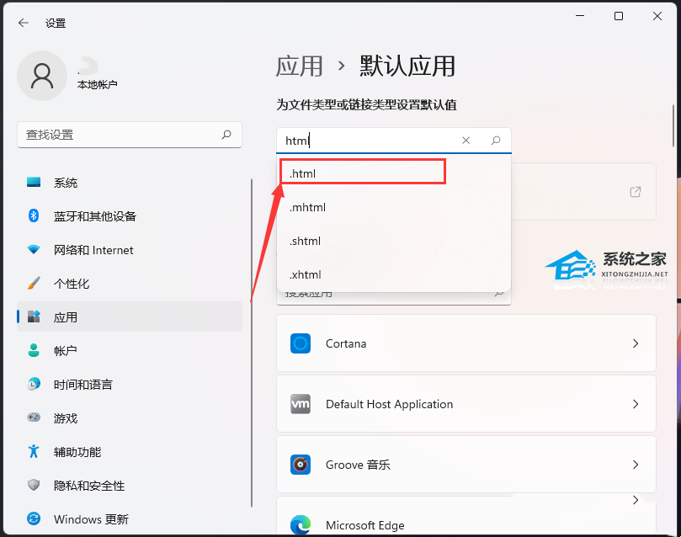Click the gamepad icon for 游戏
Image resolution: width=681 pixels, height=537 pixels.
[34, 417]
